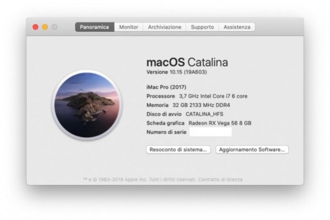The width and height of the screenshot is (330, 220).
Task: Click the Scheda grafica label
Action: (x=166, y=123)
